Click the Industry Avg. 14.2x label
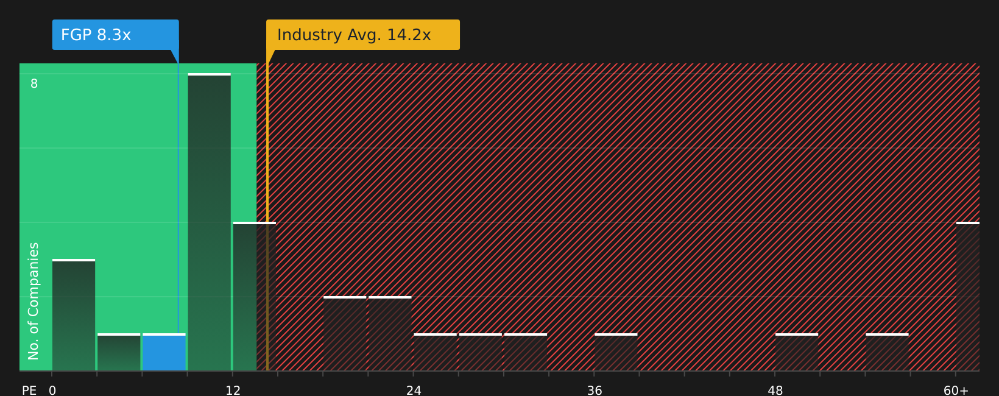999x396 pixels. (363, 35)
